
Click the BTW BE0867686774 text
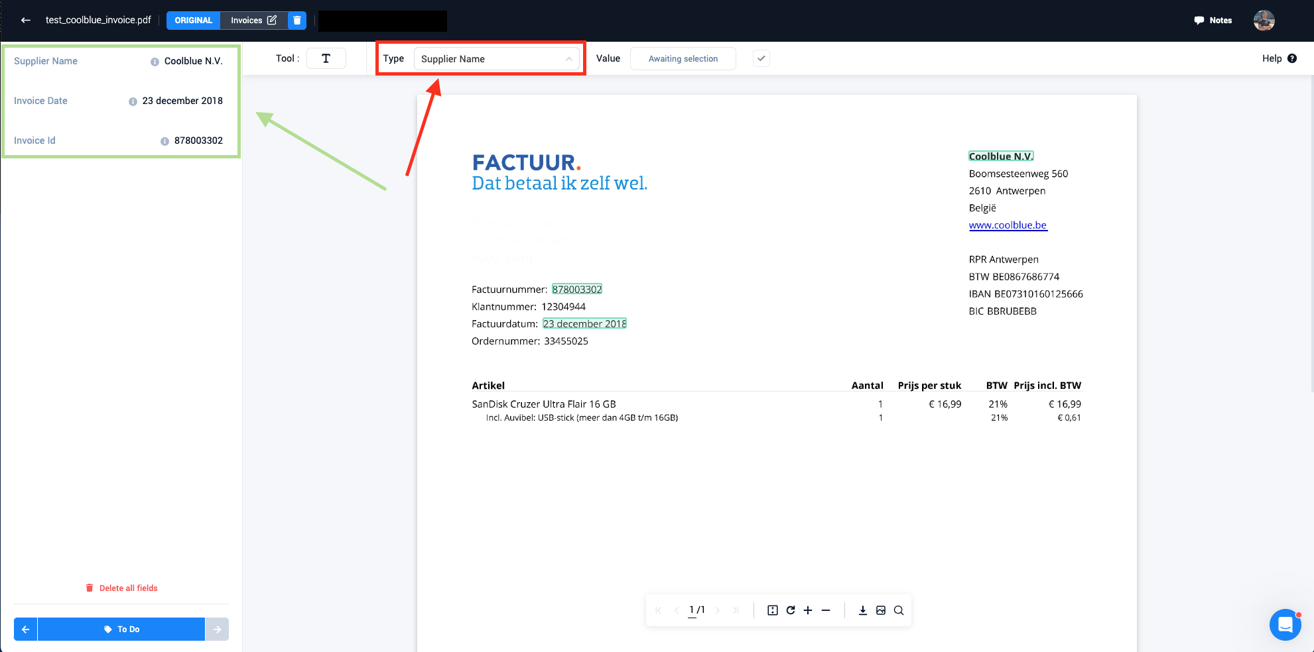point(1014,277)
